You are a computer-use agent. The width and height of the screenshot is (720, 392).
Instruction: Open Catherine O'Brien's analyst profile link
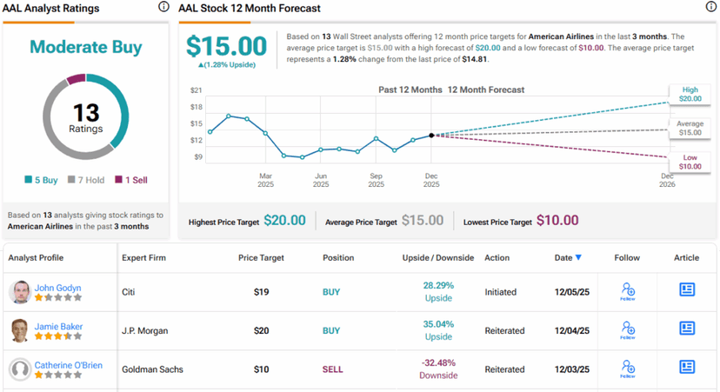point(68,365)
